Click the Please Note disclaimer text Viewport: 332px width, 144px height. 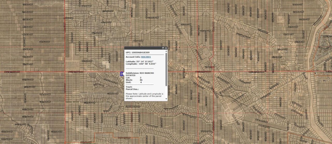[x=144, y=96]
